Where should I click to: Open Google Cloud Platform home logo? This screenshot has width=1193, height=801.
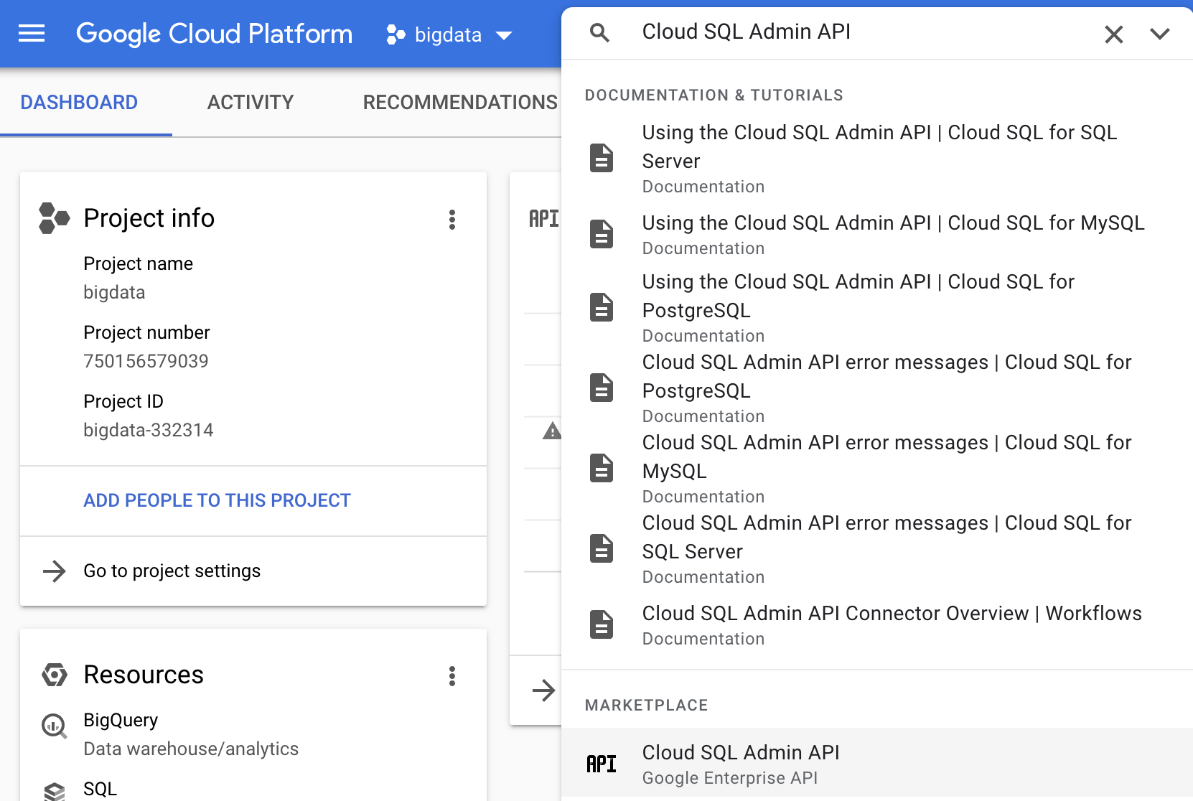214,34
